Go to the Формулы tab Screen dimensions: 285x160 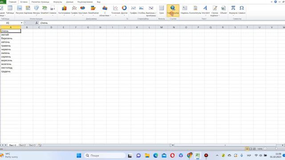coord(57,2)
